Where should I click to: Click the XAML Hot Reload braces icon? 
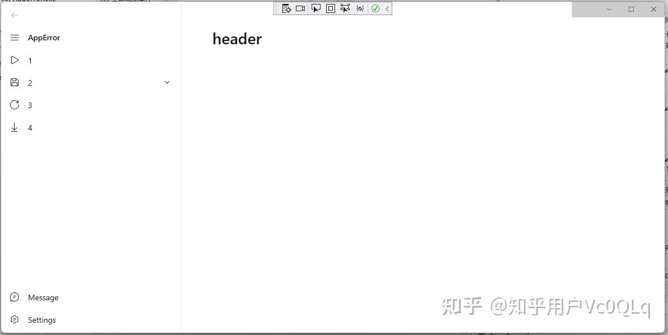360,8
